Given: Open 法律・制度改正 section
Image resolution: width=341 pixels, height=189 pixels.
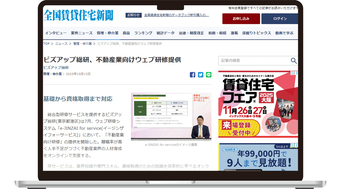Looking at the screenshot, I should point(191,33).
